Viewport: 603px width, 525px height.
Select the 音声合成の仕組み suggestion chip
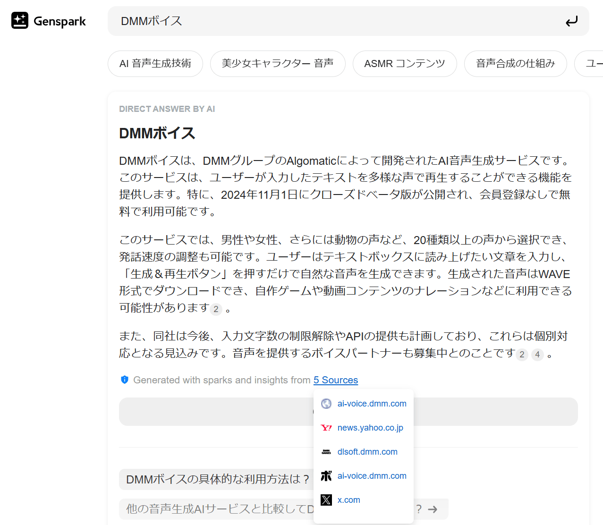(x=516, y=64)
